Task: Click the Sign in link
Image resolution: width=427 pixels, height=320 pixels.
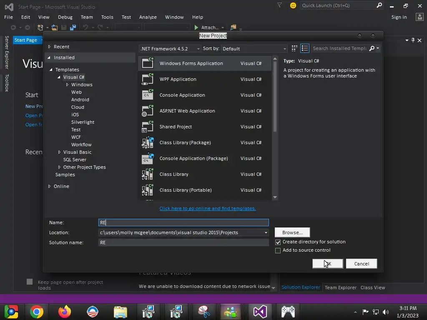Action: (399, 17)
